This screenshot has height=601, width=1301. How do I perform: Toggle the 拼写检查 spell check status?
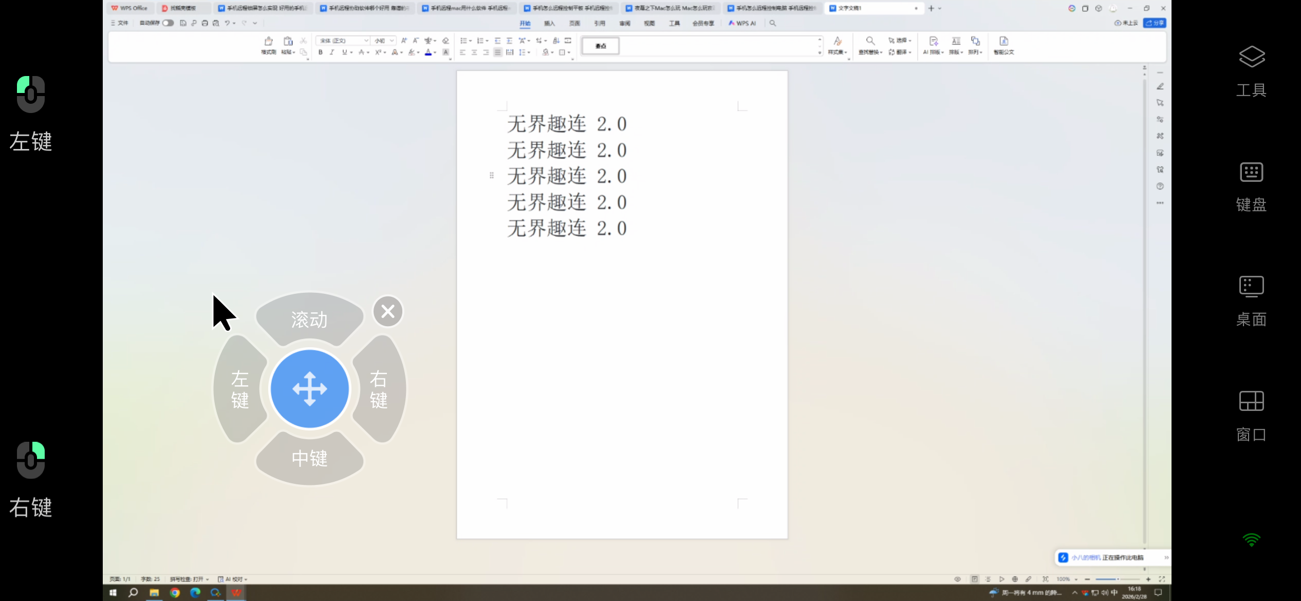click(x=189, y=579)
